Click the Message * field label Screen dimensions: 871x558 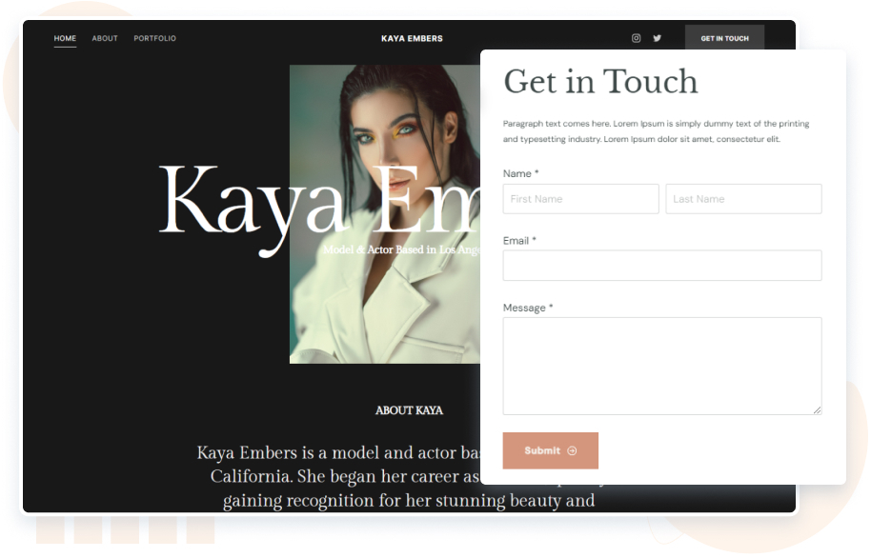(x=528, y=308)
